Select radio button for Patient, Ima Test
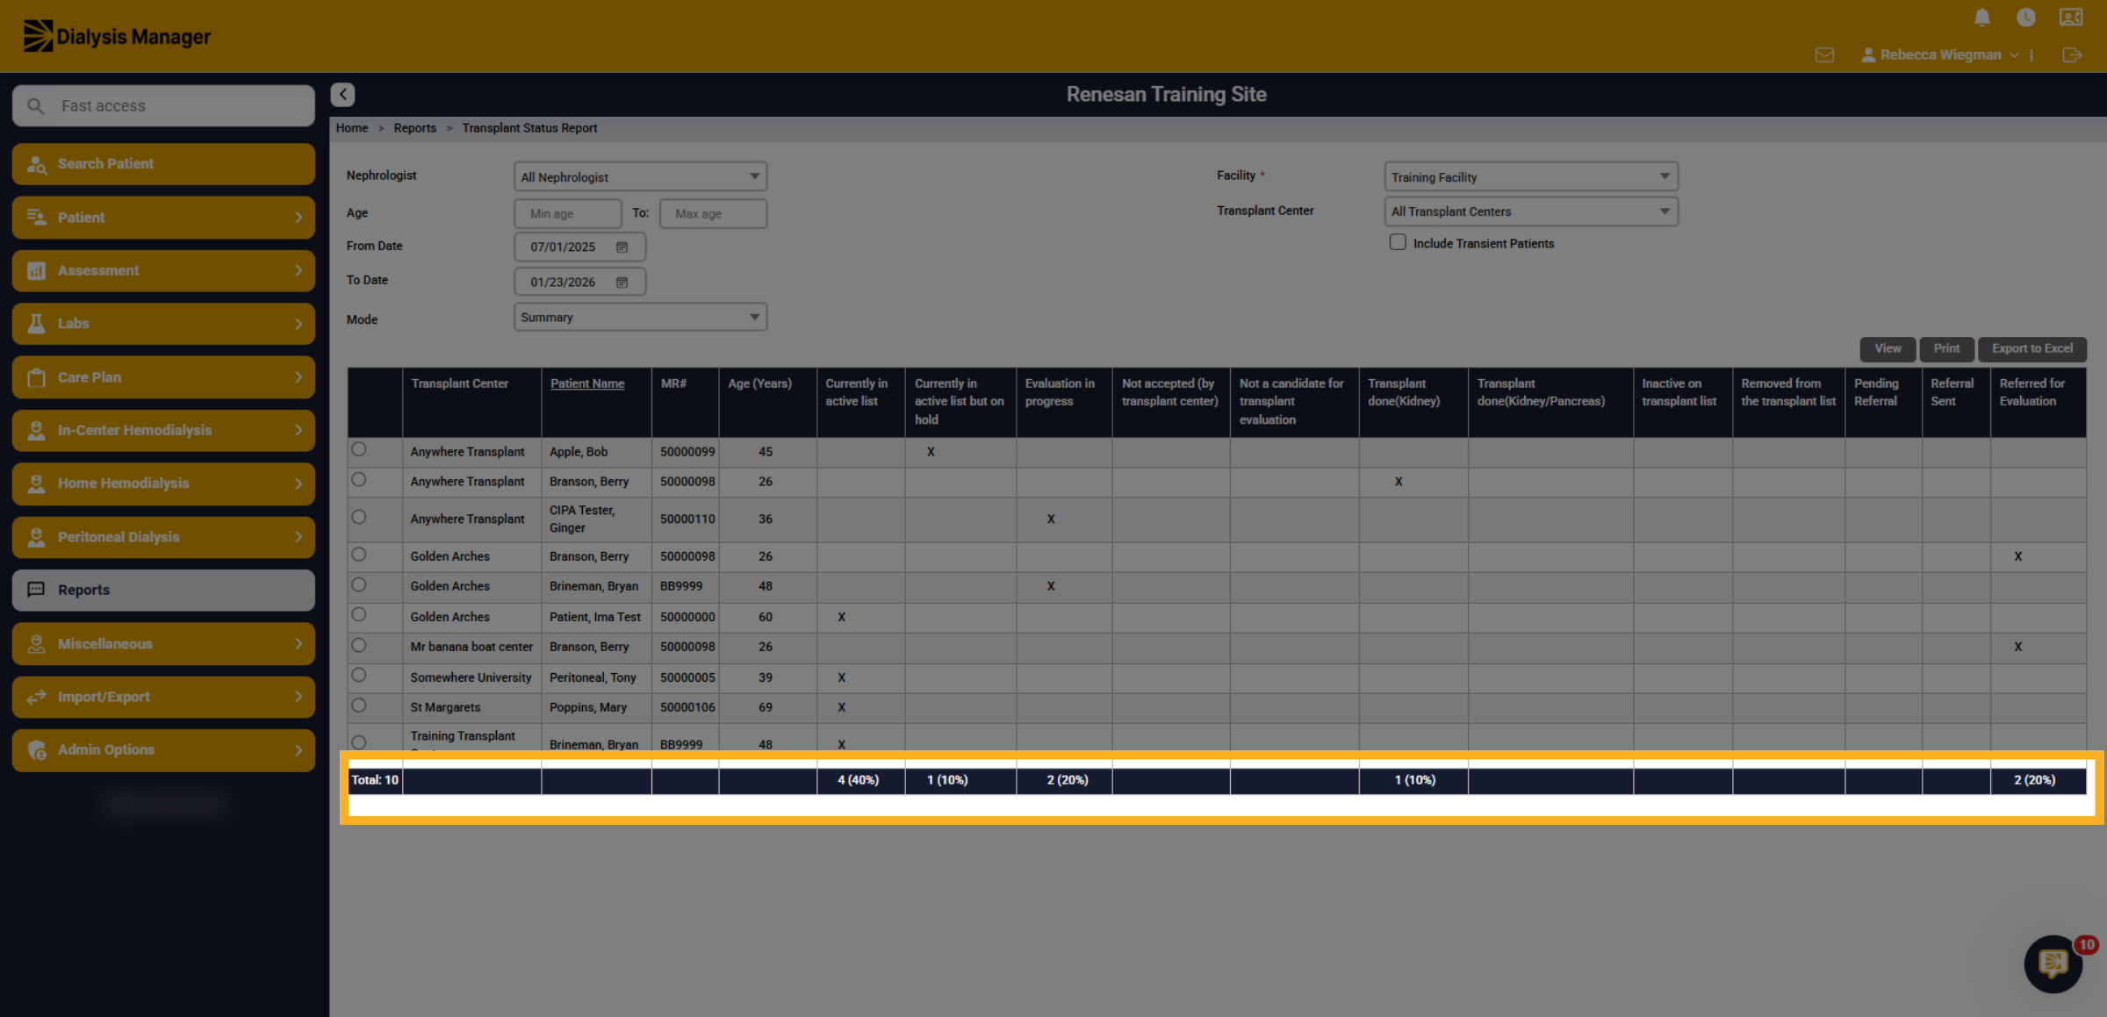2107x1017 pixels. tap(358, 614)
